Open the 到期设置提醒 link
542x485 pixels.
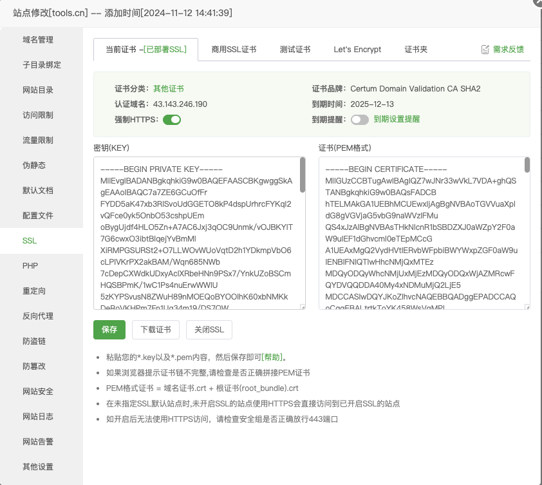click(397, 119)
